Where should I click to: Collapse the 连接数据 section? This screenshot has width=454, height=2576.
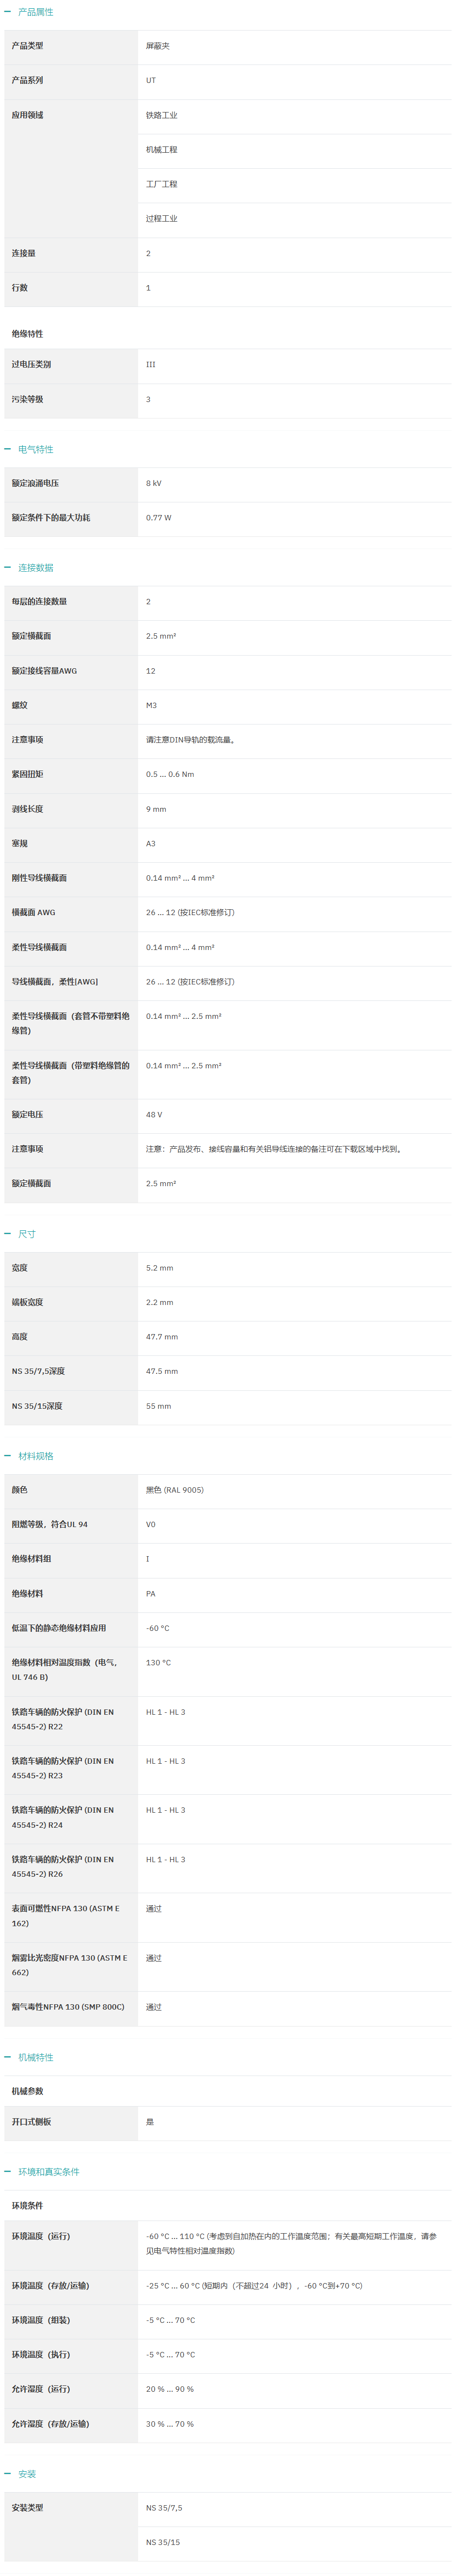coord(29,567)
